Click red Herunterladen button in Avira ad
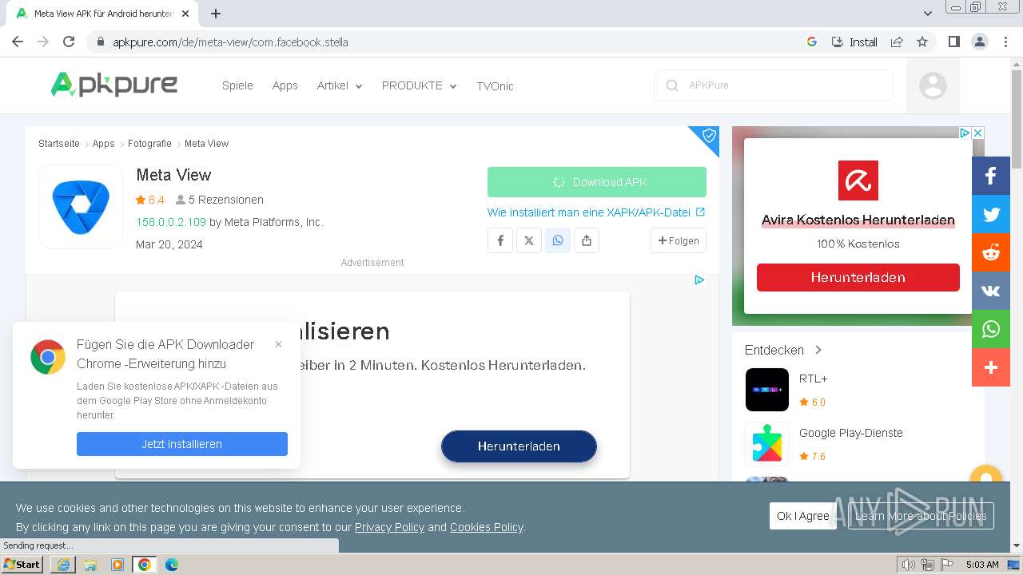 click(x=858, y=277)
